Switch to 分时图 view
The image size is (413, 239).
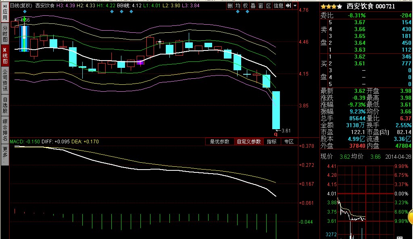[5, 34]
